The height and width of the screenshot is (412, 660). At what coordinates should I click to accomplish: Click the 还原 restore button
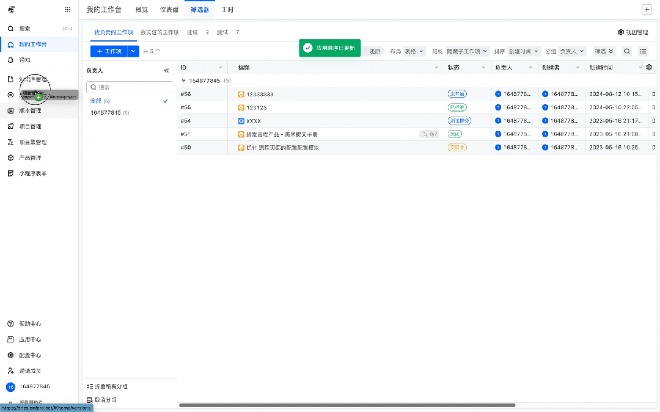coord(375,51)
